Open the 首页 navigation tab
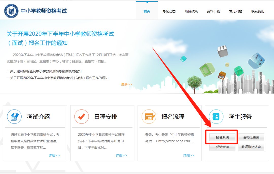The width and height of the screenshot is (274, 174). point(147,11)
